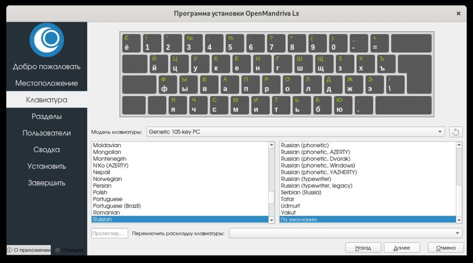Image resolution: width=473 pixels, height=263 pixels.
Task: Click the 'ъ' key on keyboard preview
Action: [x=387, y=64]
